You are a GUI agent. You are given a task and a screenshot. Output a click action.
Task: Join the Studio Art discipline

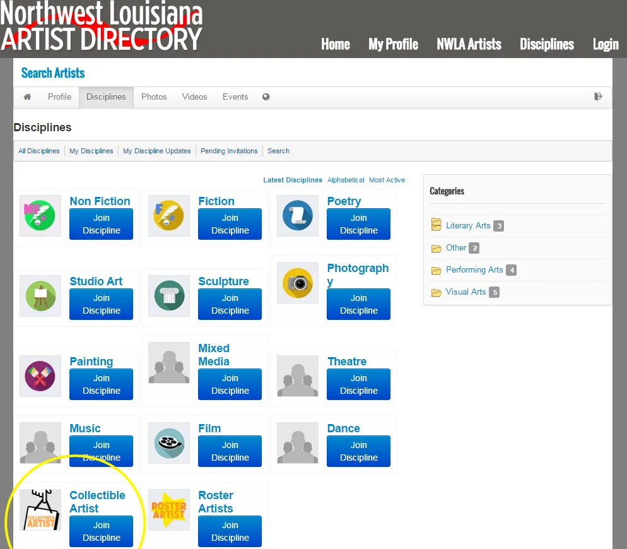pos(101,304)
